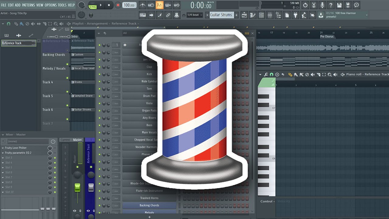Open the Piano roll options menu arrow
The height and width of the screenshot is (219, 389).
click(x=260, y=75)
